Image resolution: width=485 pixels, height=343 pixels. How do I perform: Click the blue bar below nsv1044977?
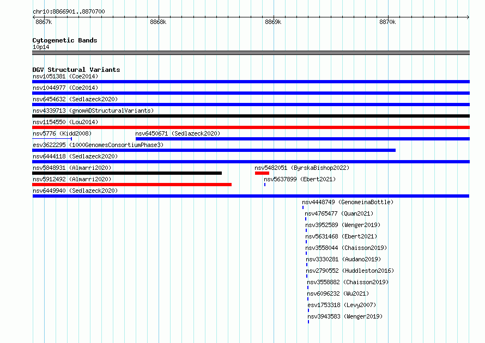[251, 93]
